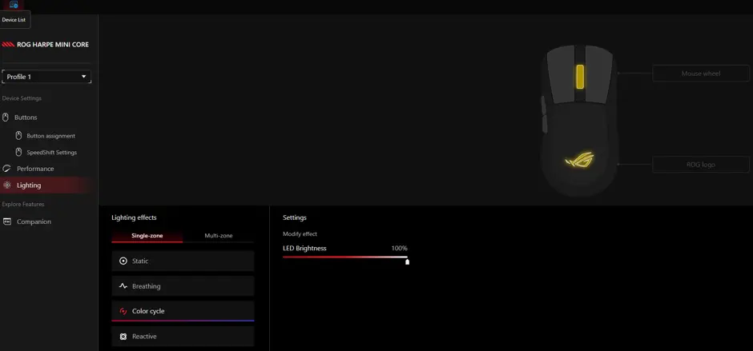The height and width of the screenshot is (351, 753).
Task: Choose the Reactive lighting effect
Action: click(183, 337)
